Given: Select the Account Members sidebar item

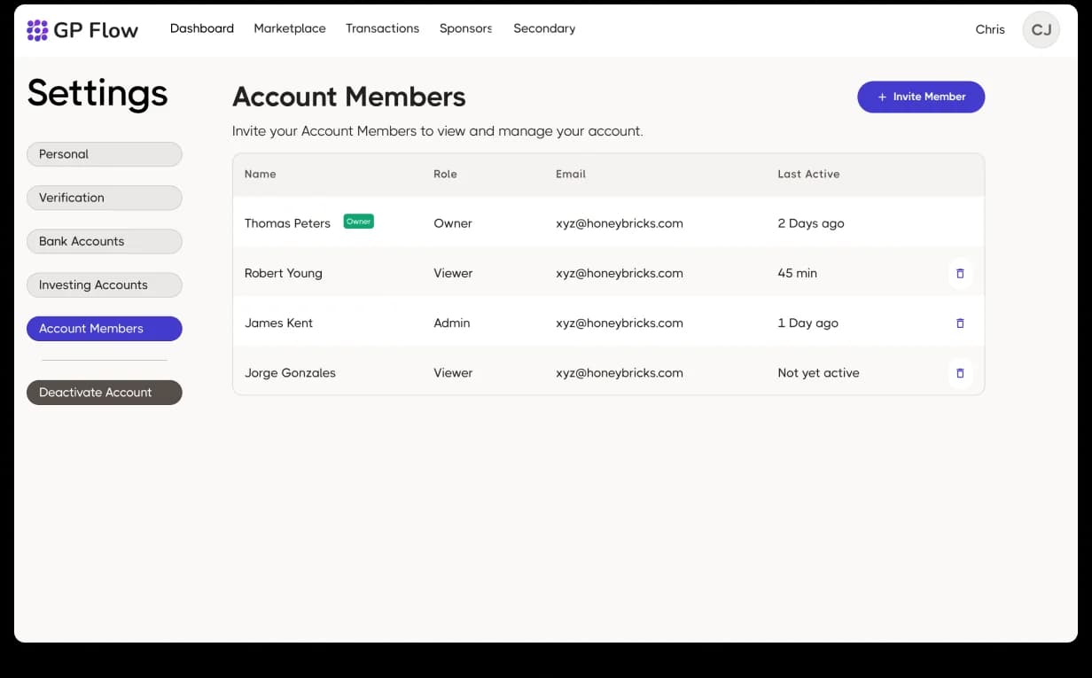Looking at the screenshot, I should (105, 329).
